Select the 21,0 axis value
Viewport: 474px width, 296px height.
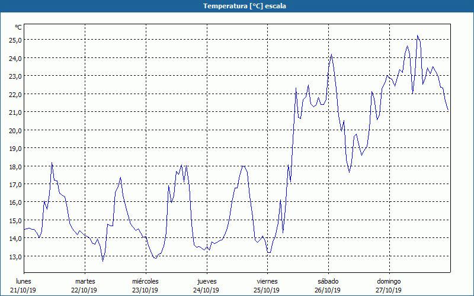(15, 112)
